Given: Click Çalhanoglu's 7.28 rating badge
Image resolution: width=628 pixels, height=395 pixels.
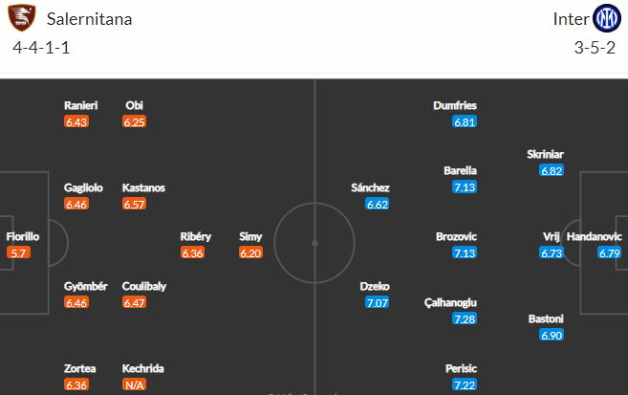Looking at the screenshot, I should click(x=465, y=318).
